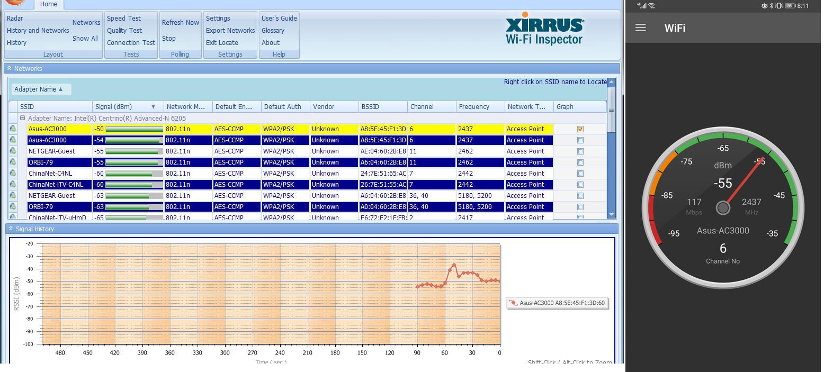
Task: Open the Glossary
Action: pyautogui.click(x=273, y=30)
